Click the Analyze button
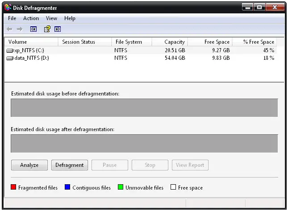The height and width of the screenshot is (211, 288). [x=29, y=165]
